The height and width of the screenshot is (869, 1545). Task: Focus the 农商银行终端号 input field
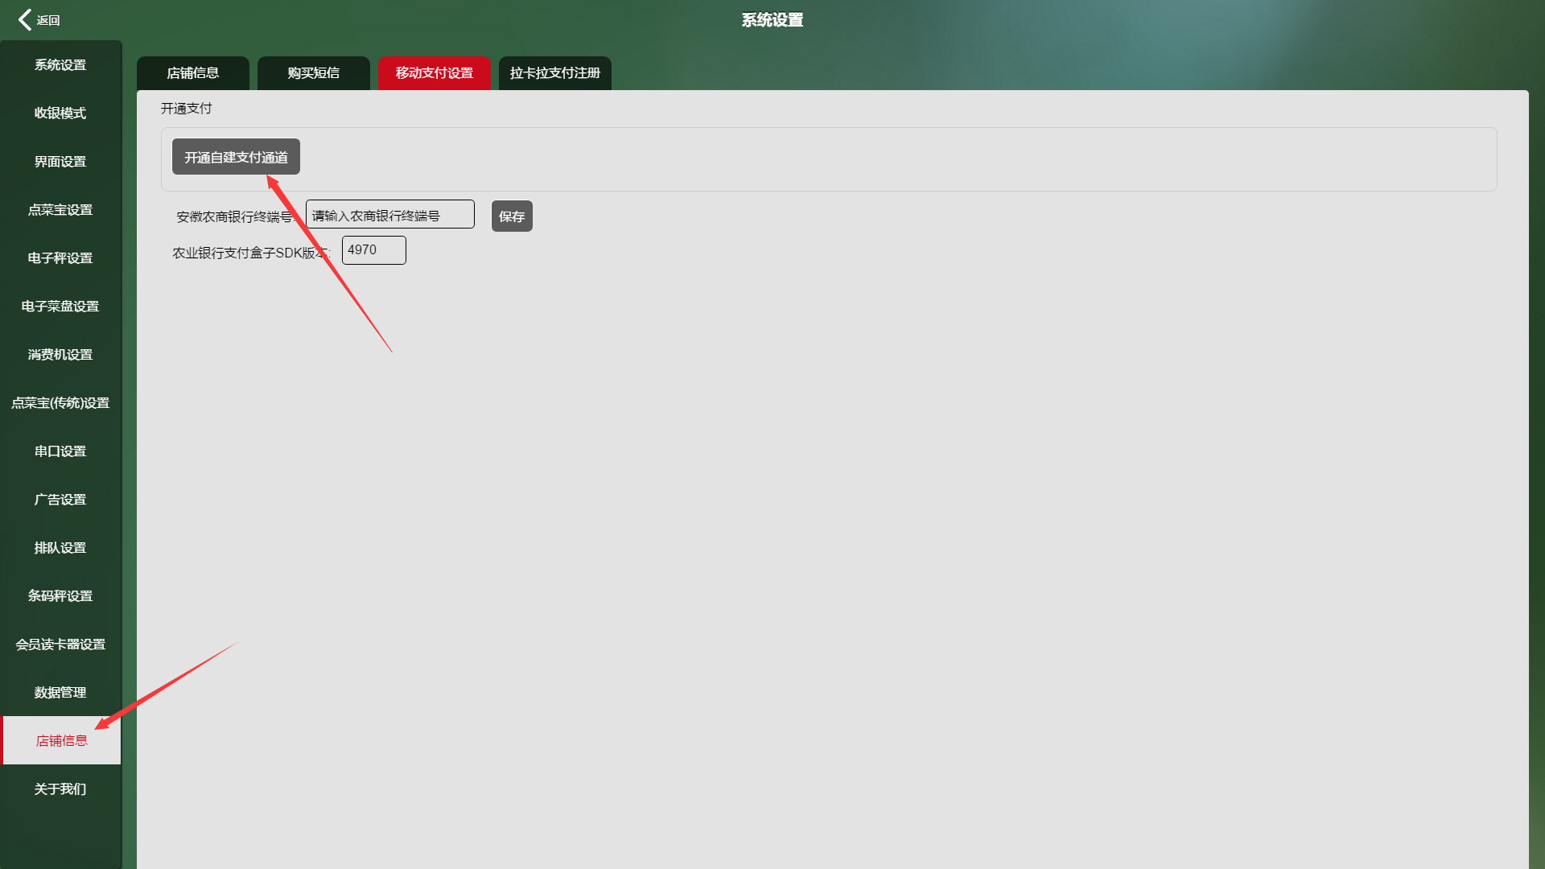(390, 215)
